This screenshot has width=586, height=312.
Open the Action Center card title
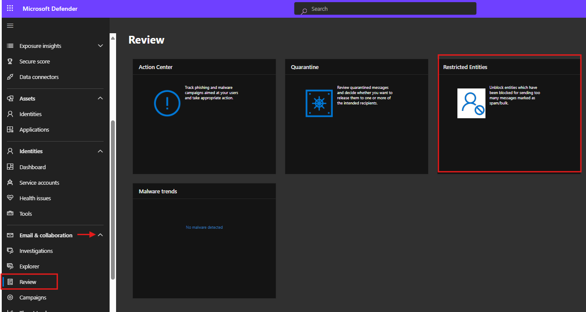click(155, 67)
